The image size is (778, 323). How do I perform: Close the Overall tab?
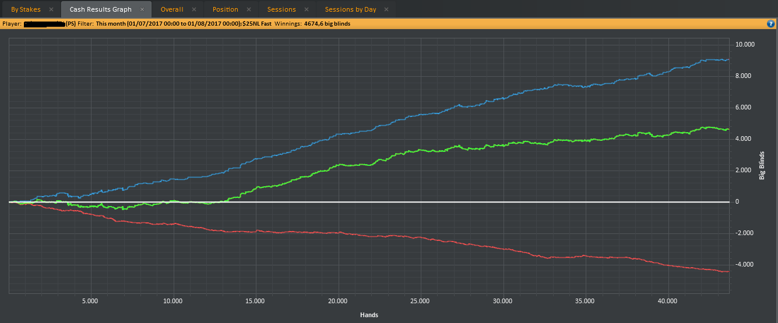click(x=194, y=9)
